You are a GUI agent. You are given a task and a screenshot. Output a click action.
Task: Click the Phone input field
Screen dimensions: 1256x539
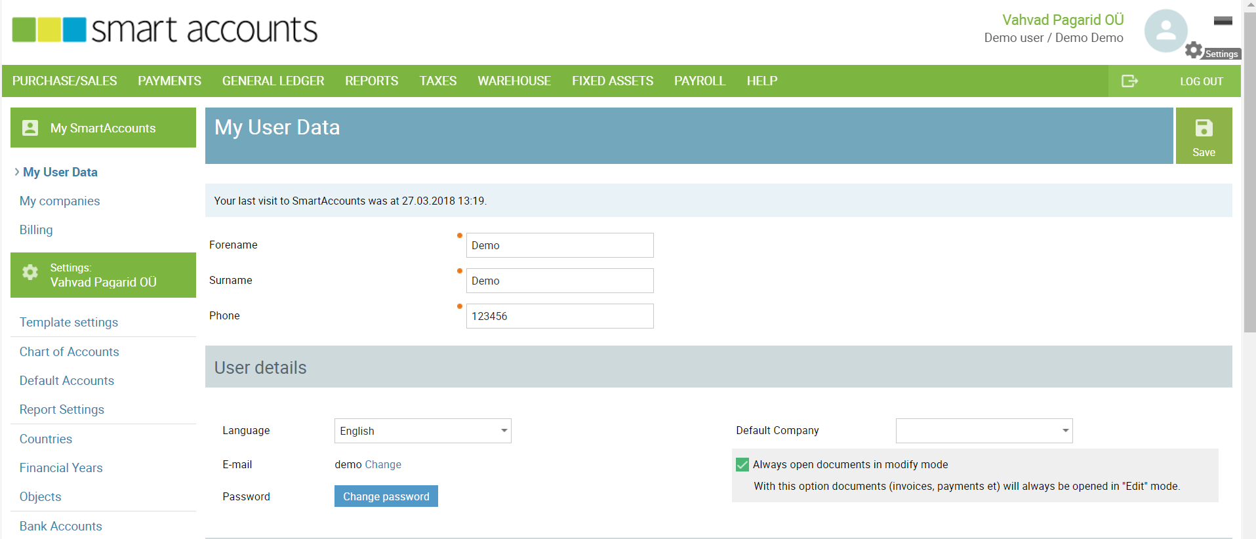coord(560,316)
